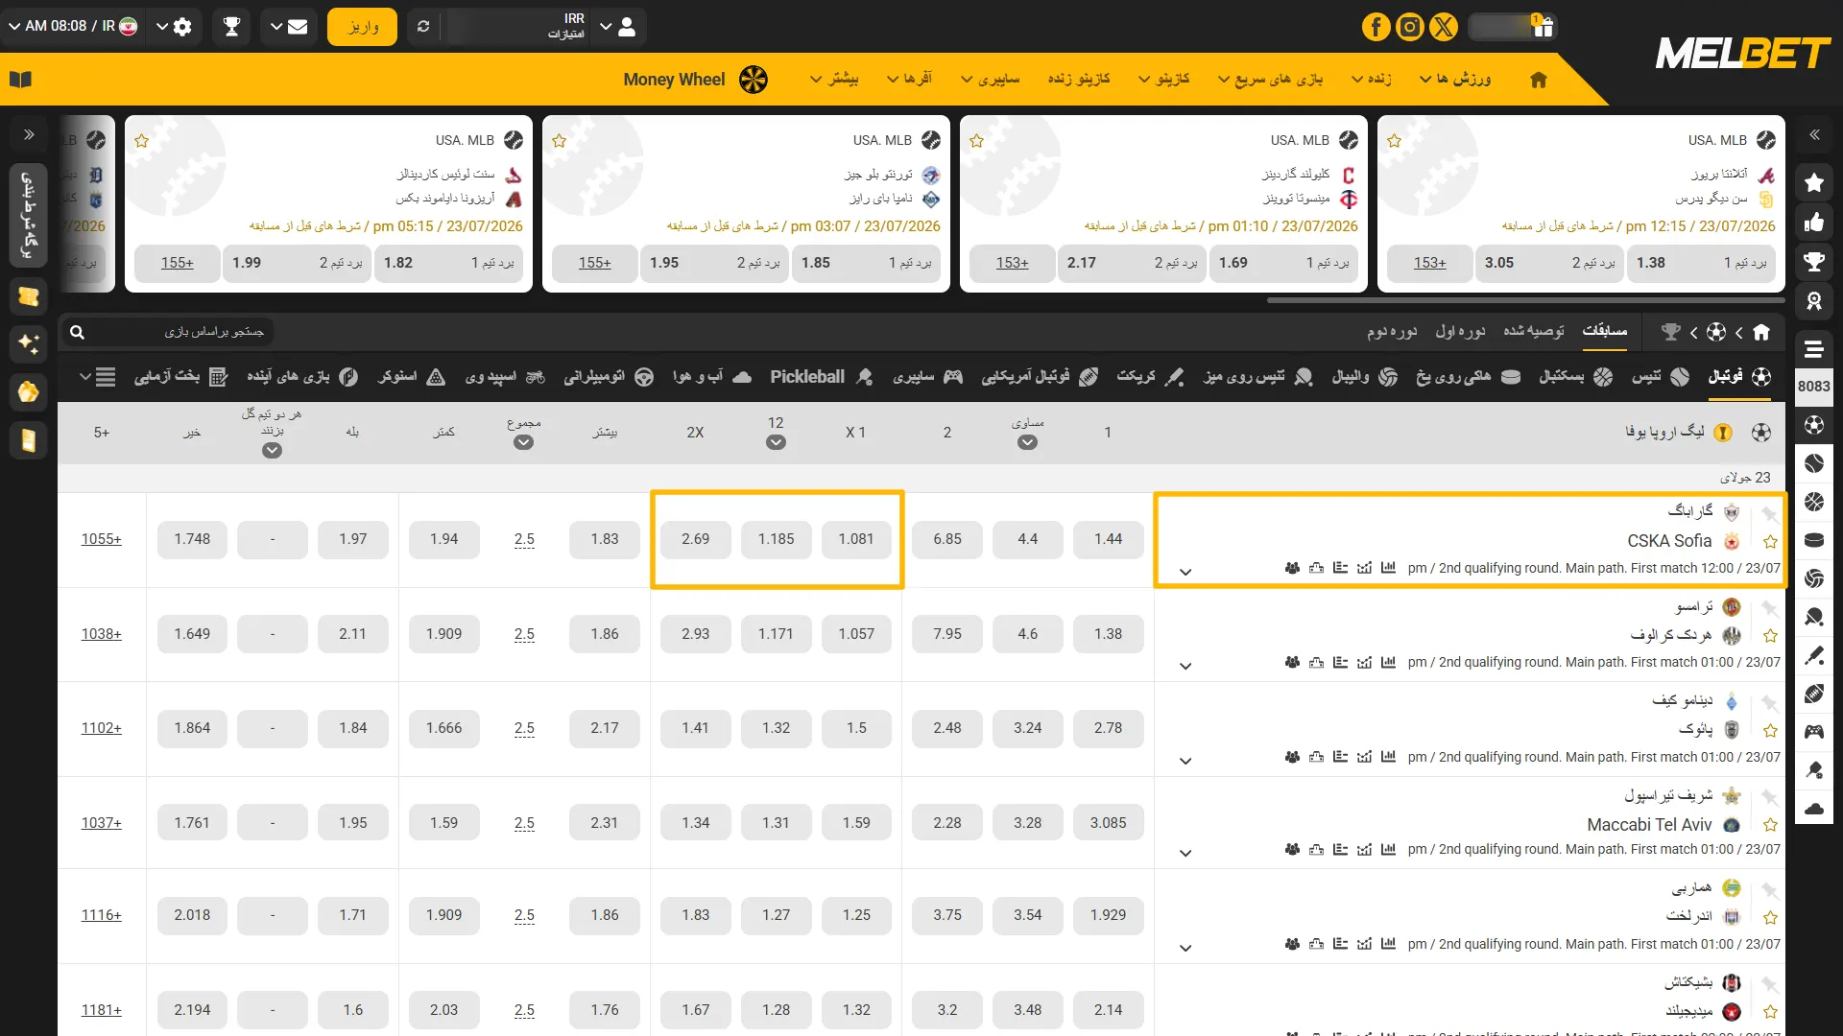Click the magnifier icon in the search box
This screenshot has height=1036, width=1843.
[x=78, y=332]
